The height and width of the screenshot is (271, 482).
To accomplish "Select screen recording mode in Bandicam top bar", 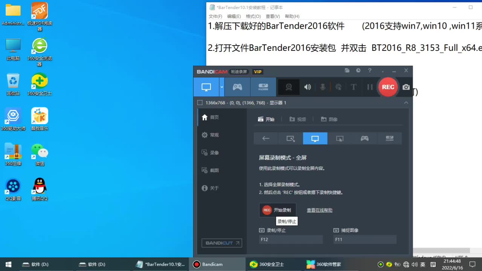I will 206,87.
